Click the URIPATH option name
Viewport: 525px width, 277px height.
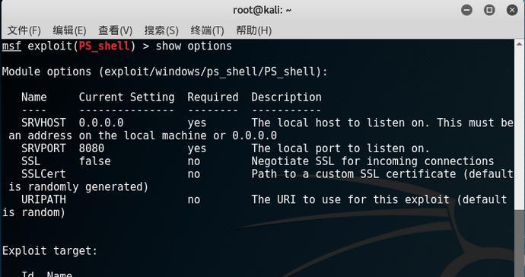point(43,199)
